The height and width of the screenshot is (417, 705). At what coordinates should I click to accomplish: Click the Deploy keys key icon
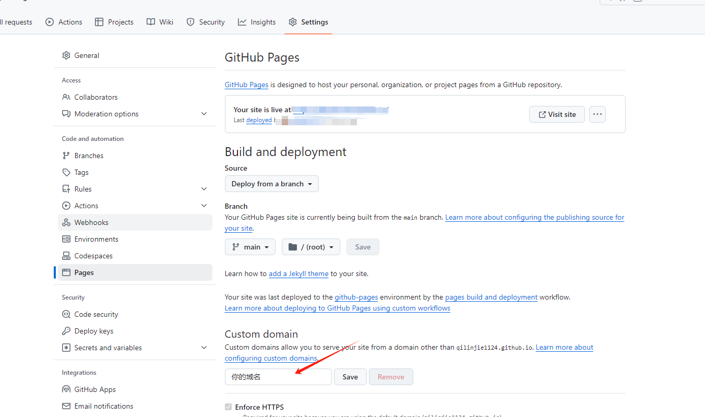coord(66,331)
